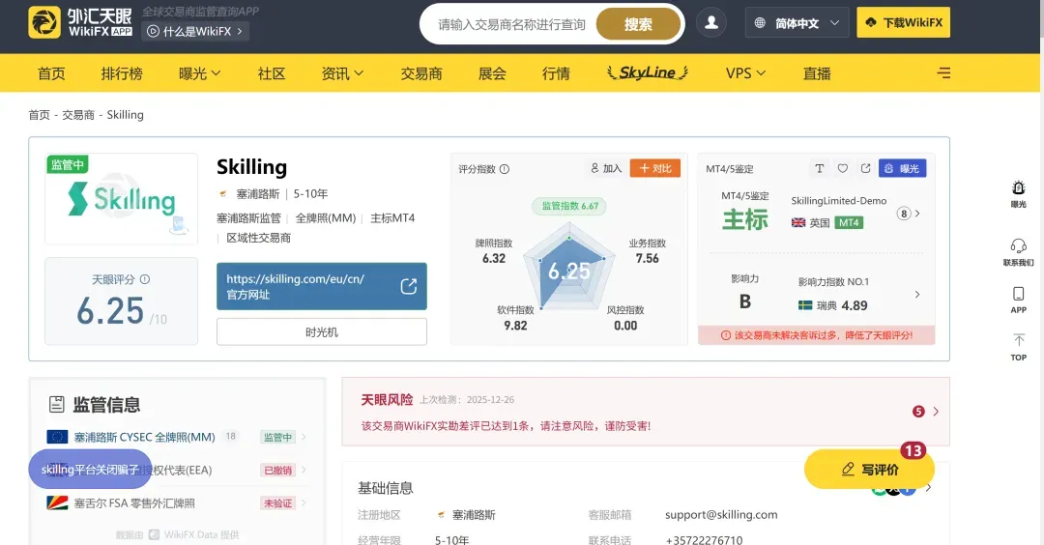The height and width of the screenshot is (545, 1044).
Task: Click the 时光机 button
Action: pos(322,331)
